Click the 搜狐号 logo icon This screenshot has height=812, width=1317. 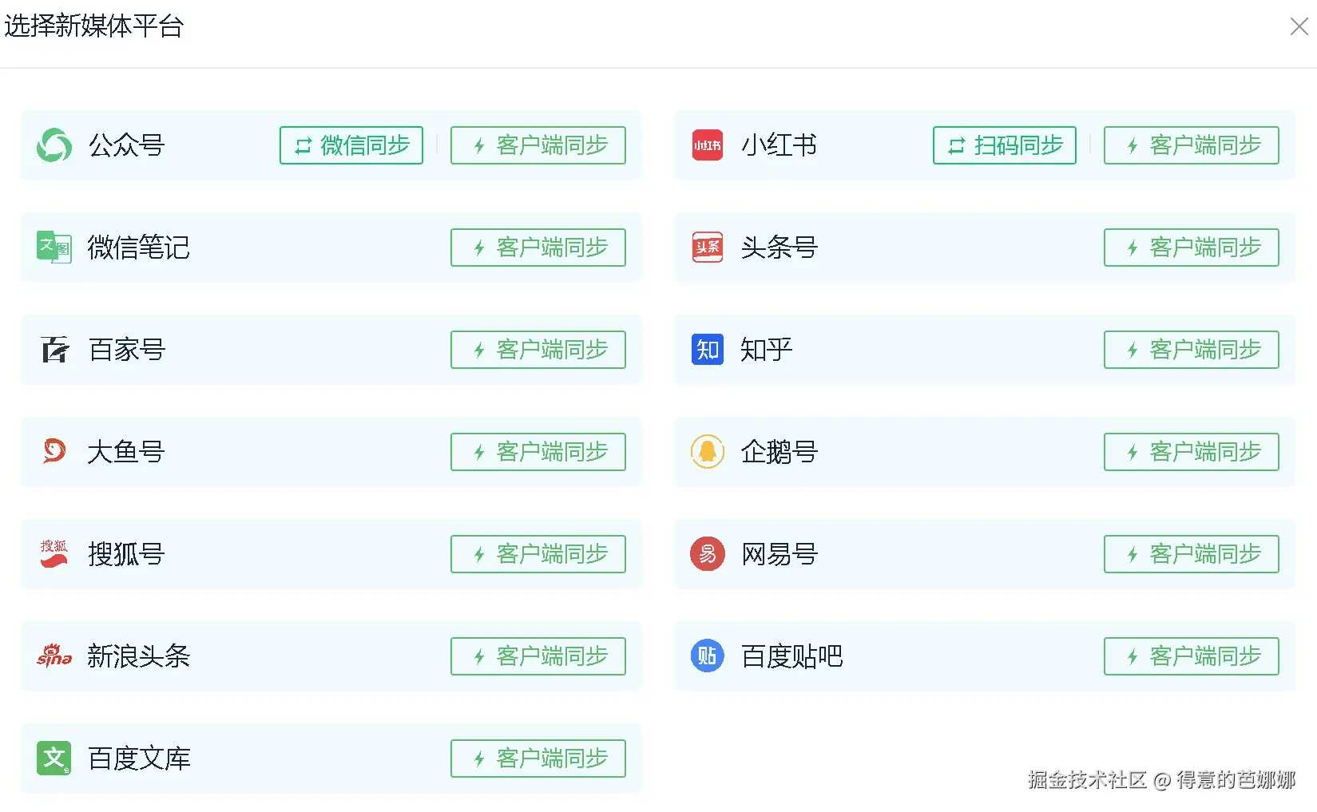click(x=54, y=553)
